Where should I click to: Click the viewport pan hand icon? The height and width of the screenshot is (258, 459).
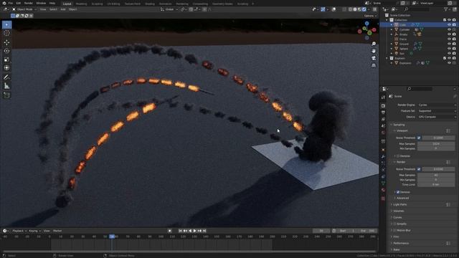[x=374, y=51]
